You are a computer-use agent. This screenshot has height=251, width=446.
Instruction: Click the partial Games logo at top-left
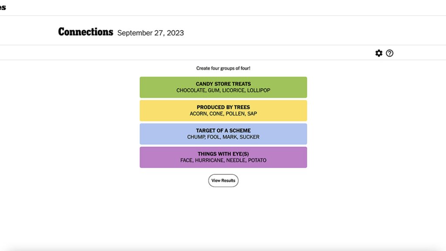(3, 7)
